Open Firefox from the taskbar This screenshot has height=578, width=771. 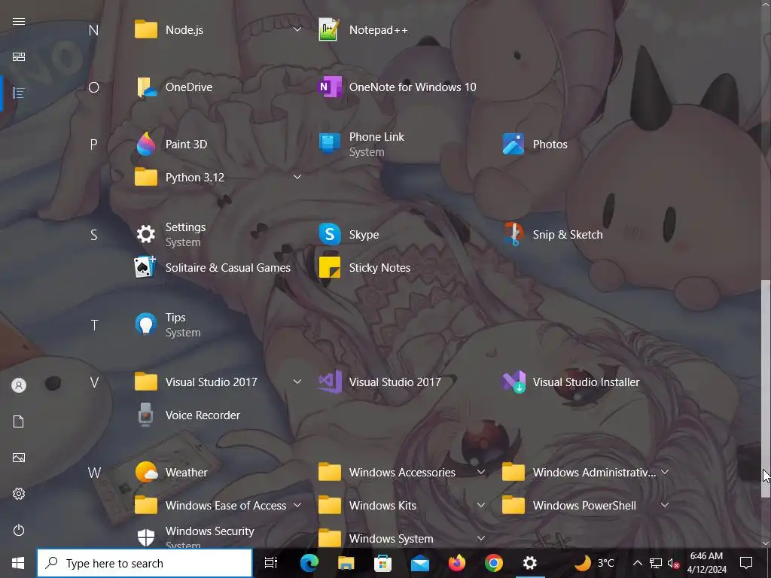coord(457,563)
